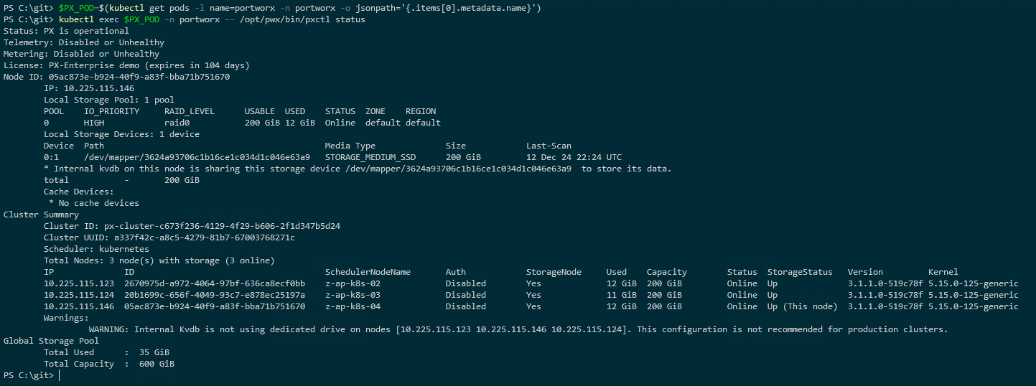Click scheduler node name z-ap-k8s-02
The width and height of the screenshot is (1036, 386).
click(353, 283)
